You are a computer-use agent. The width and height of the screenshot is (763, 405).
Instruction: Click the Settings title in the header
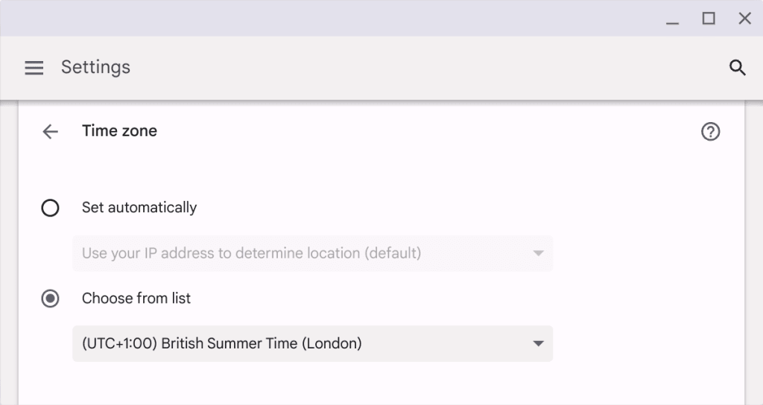(x=96, y=67)
